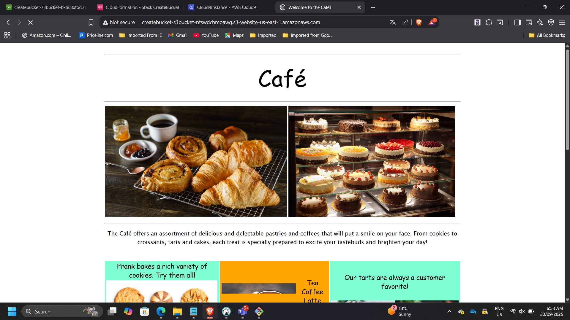
Task: Click the Brave Shields lion icon
Action: 419,22
